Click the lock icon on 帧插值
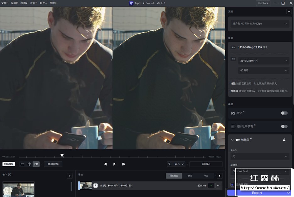Viewport: 294px width, 197px height. click(x=284, y=140)
